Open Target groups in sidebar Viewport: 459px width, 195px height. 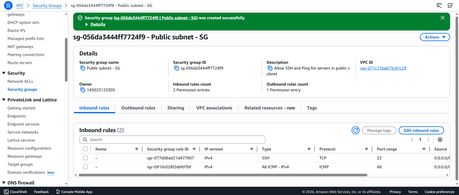click(20, 164)
